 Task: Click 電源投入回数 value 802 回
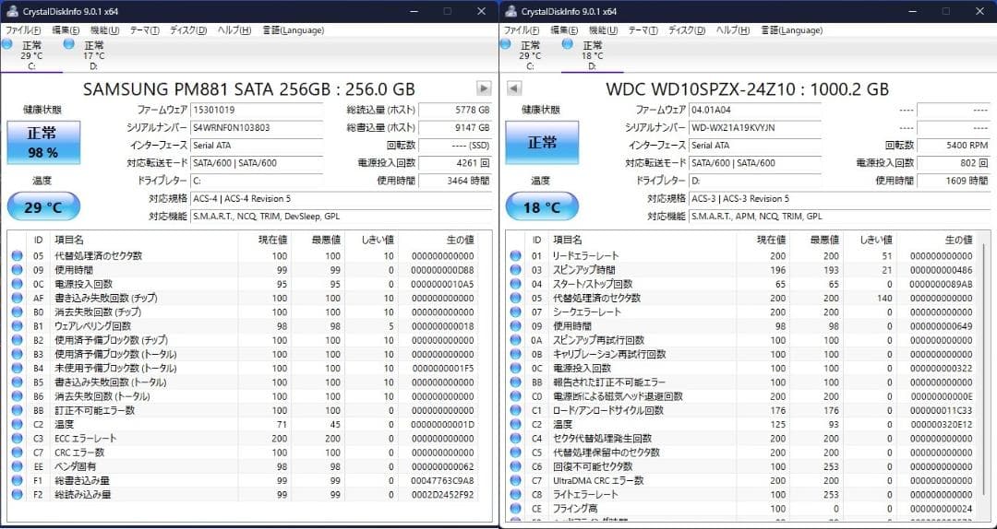pyautogui.click(x=954, y=163)
